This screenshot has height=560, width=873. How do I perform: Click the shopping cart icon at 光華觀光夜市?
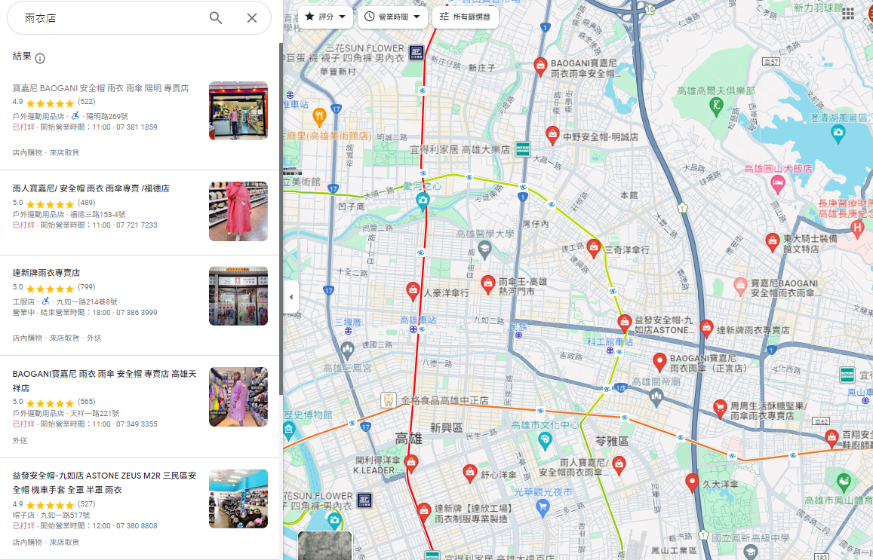[543, 506]
